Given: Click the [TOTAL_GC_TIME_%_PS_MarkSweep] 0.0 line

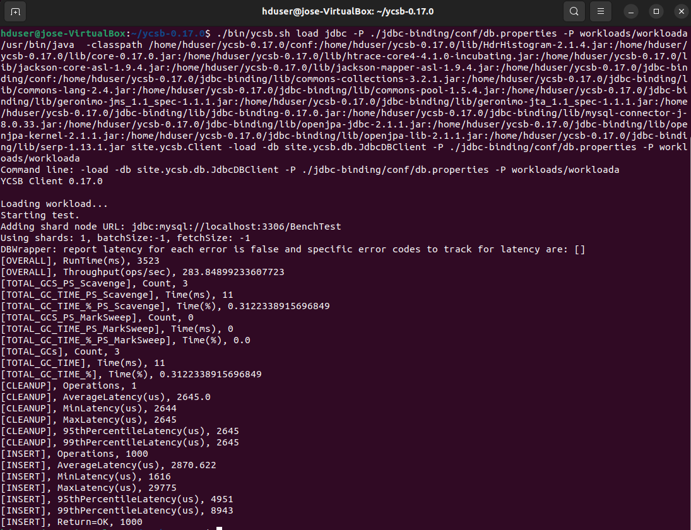Looking at the screenshot, I should pyautogui.click(x=125, y=340).
